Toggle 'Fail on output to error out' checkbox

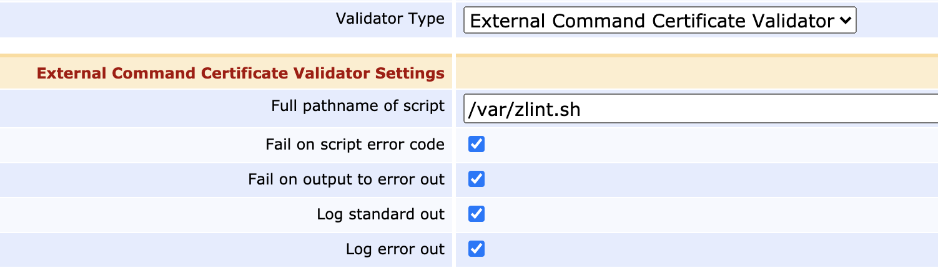click(476, 179)
